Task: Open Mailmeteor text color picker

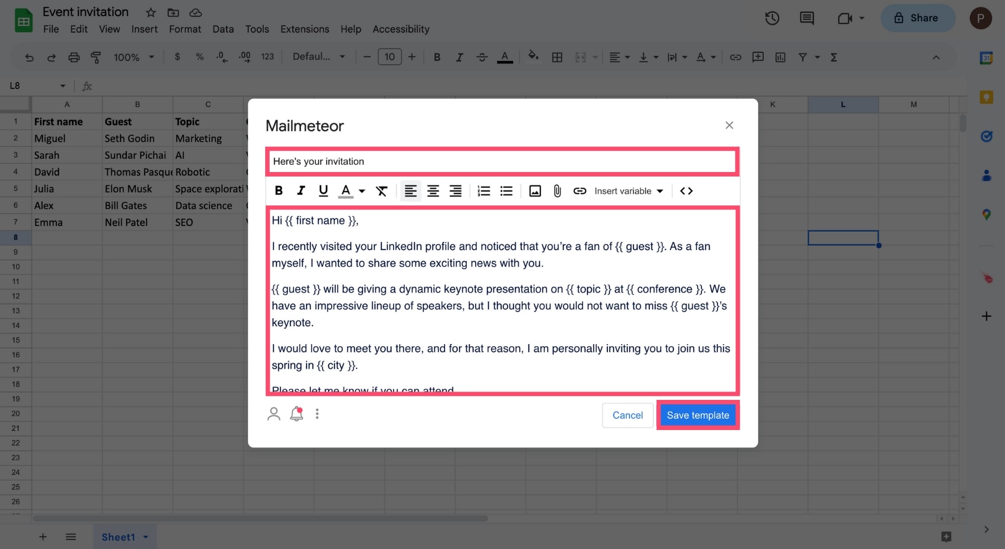Action: click(x=346, y=191)
